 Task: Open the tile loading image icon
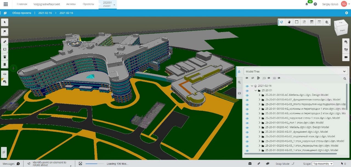point(80,164)
